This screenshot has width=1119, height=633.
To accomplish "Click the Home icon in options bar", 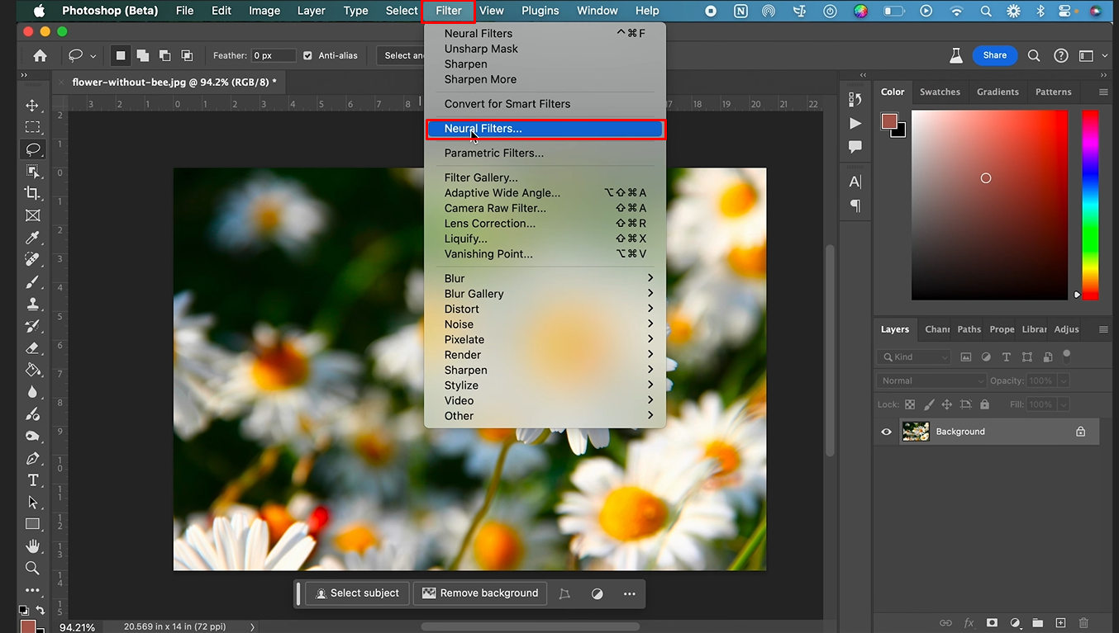I will [x=40, y=55].
